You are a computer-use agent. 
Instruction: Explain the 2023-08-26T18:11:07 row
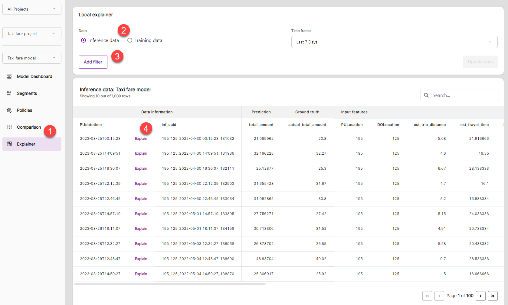141,229
